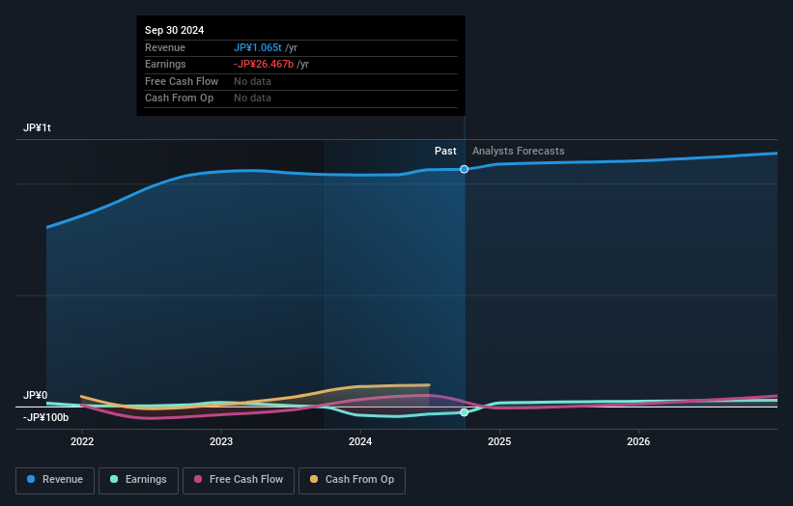
Task: Click the -JP¥100b y-axis label
Action: coord(45,417)
